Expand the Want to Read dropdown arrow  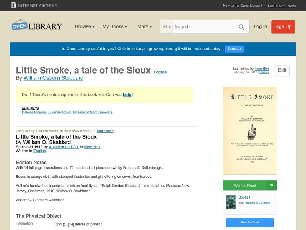(272, 186)
